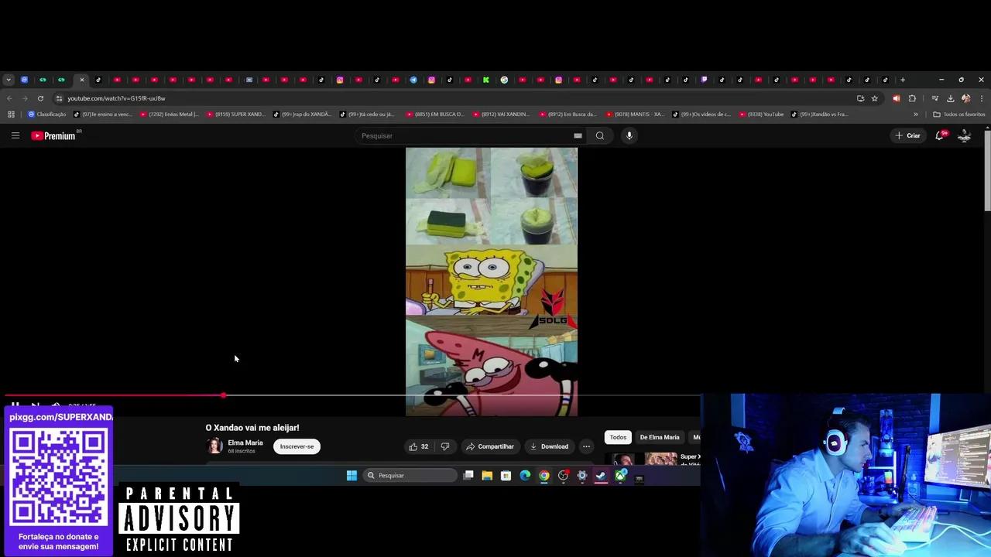
Task: Close the current active tab
Action: (81, 80)
